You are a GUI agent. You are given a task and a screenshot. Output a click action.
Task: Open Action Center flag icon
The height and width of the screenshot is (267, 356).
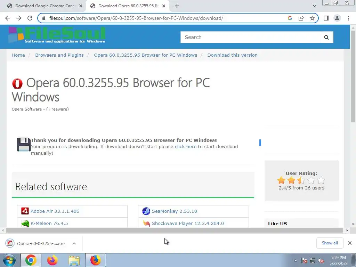(304, 260)
